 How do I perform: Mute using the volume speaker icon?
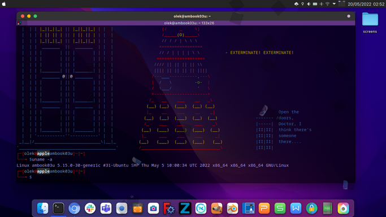pos(309,4)
